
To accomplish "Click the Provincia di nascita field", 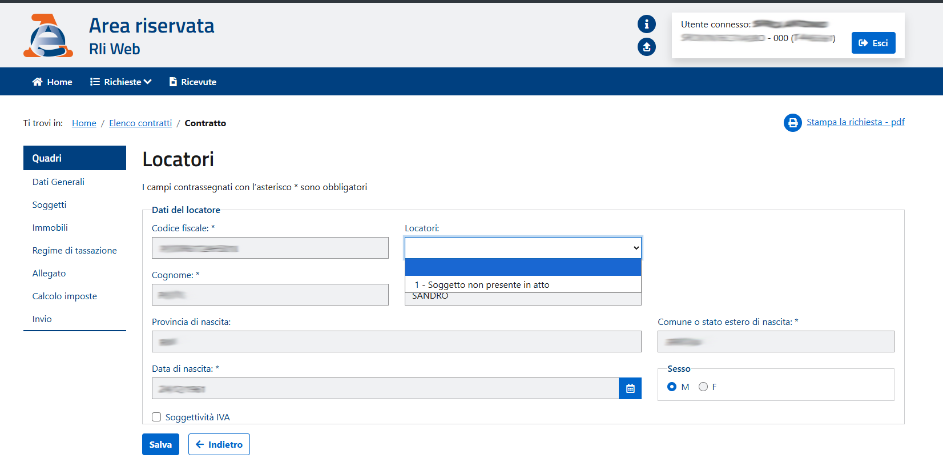I will (396, 342).
